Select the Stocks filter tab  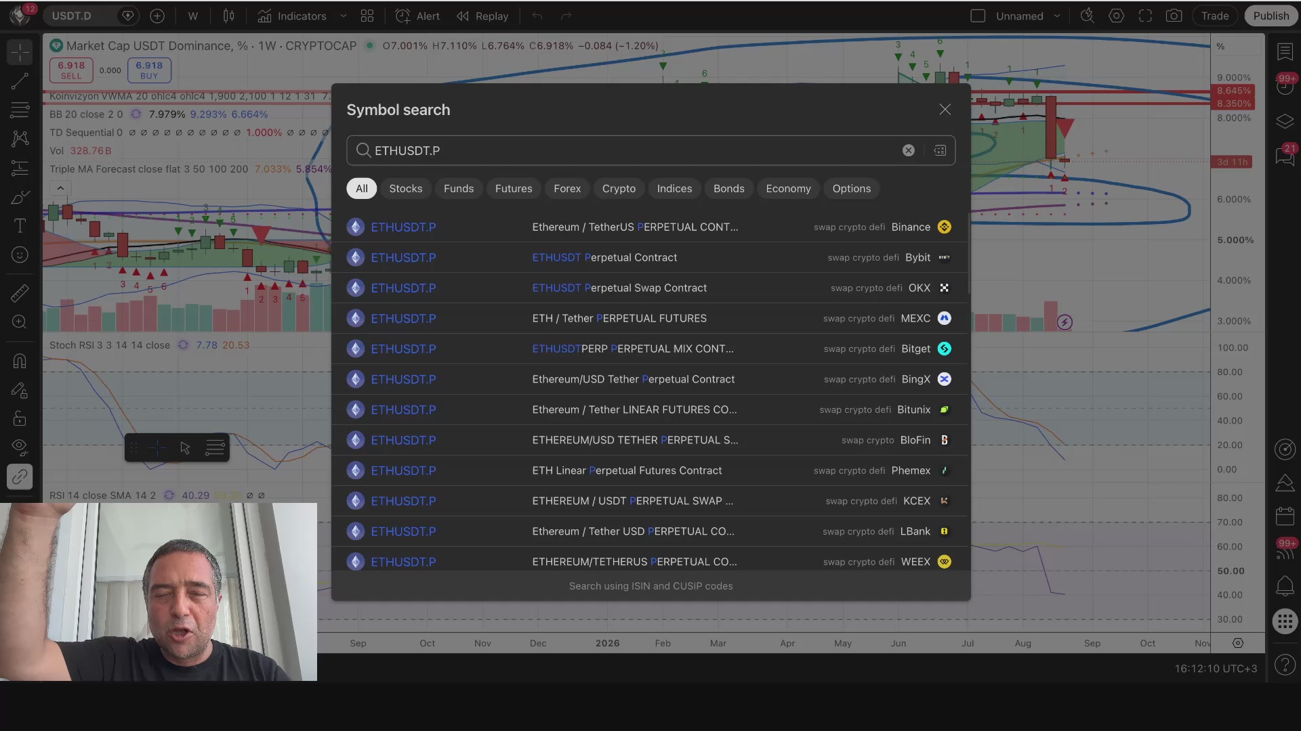(406, 189)
